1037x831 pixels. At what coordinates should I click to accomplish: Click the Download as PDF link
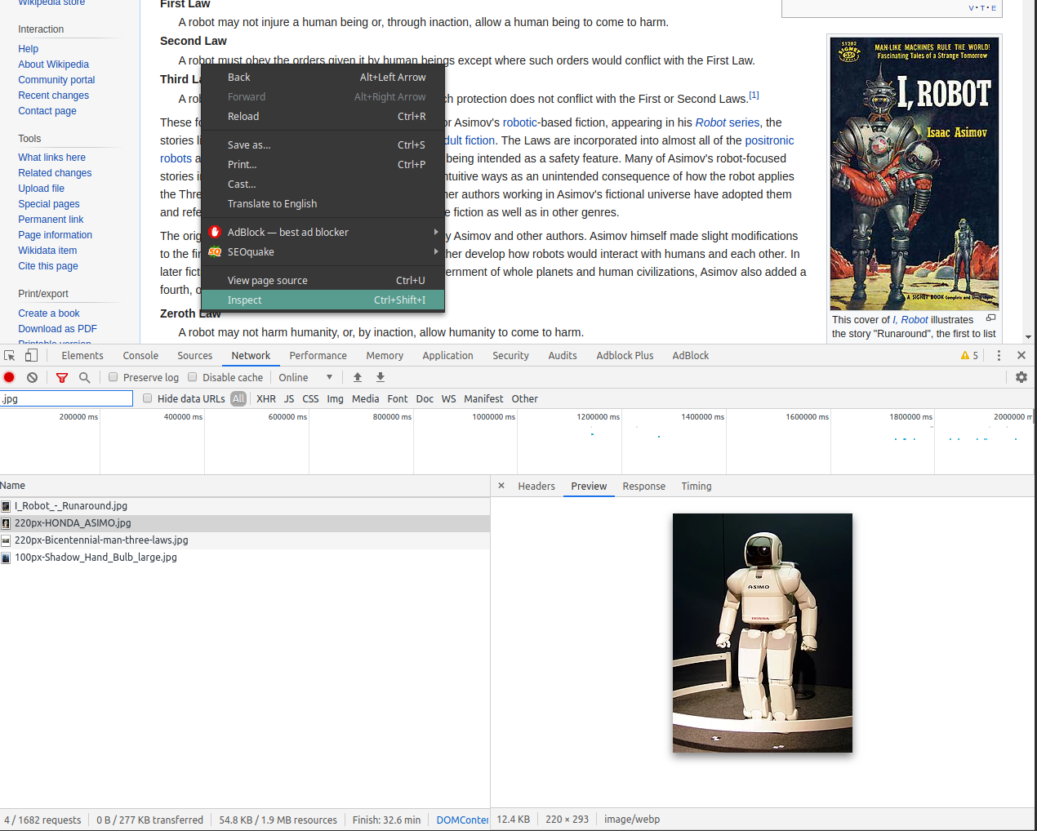[x=57, y=329]
